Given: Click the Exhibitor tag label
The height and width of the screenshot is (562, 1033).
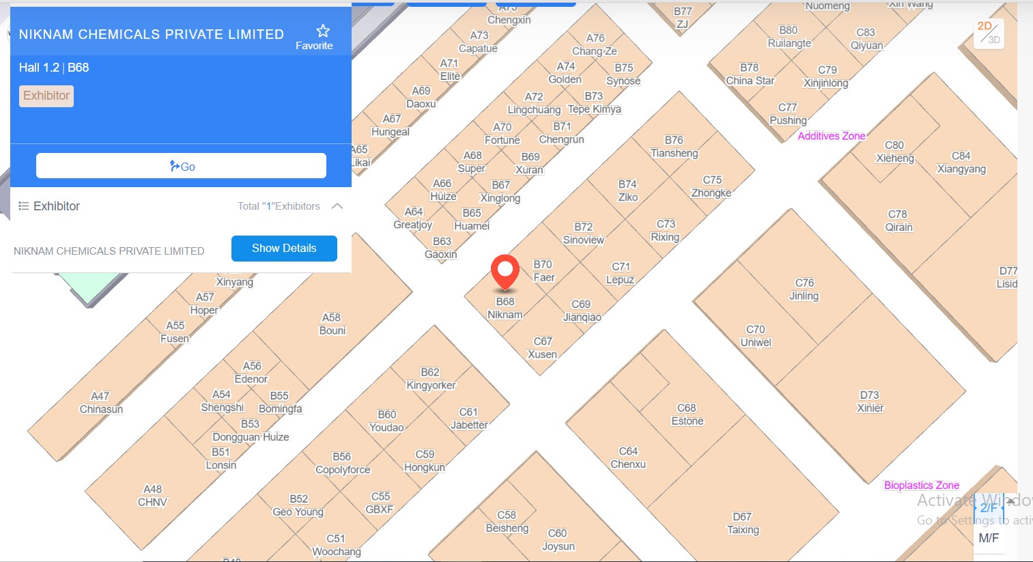Looking at the screenshot, I should 46,96.
